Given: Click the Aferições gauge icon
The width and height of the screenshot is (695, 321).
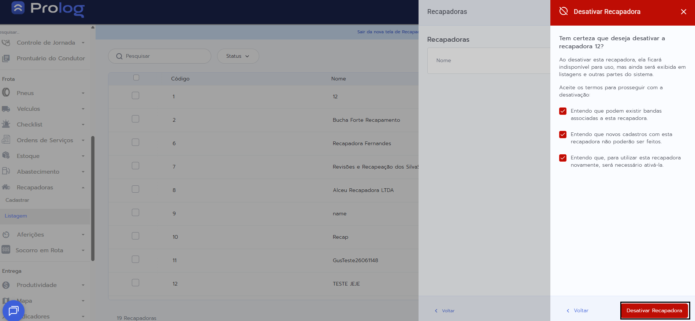Looking at the screenshot, I should 6,235.
